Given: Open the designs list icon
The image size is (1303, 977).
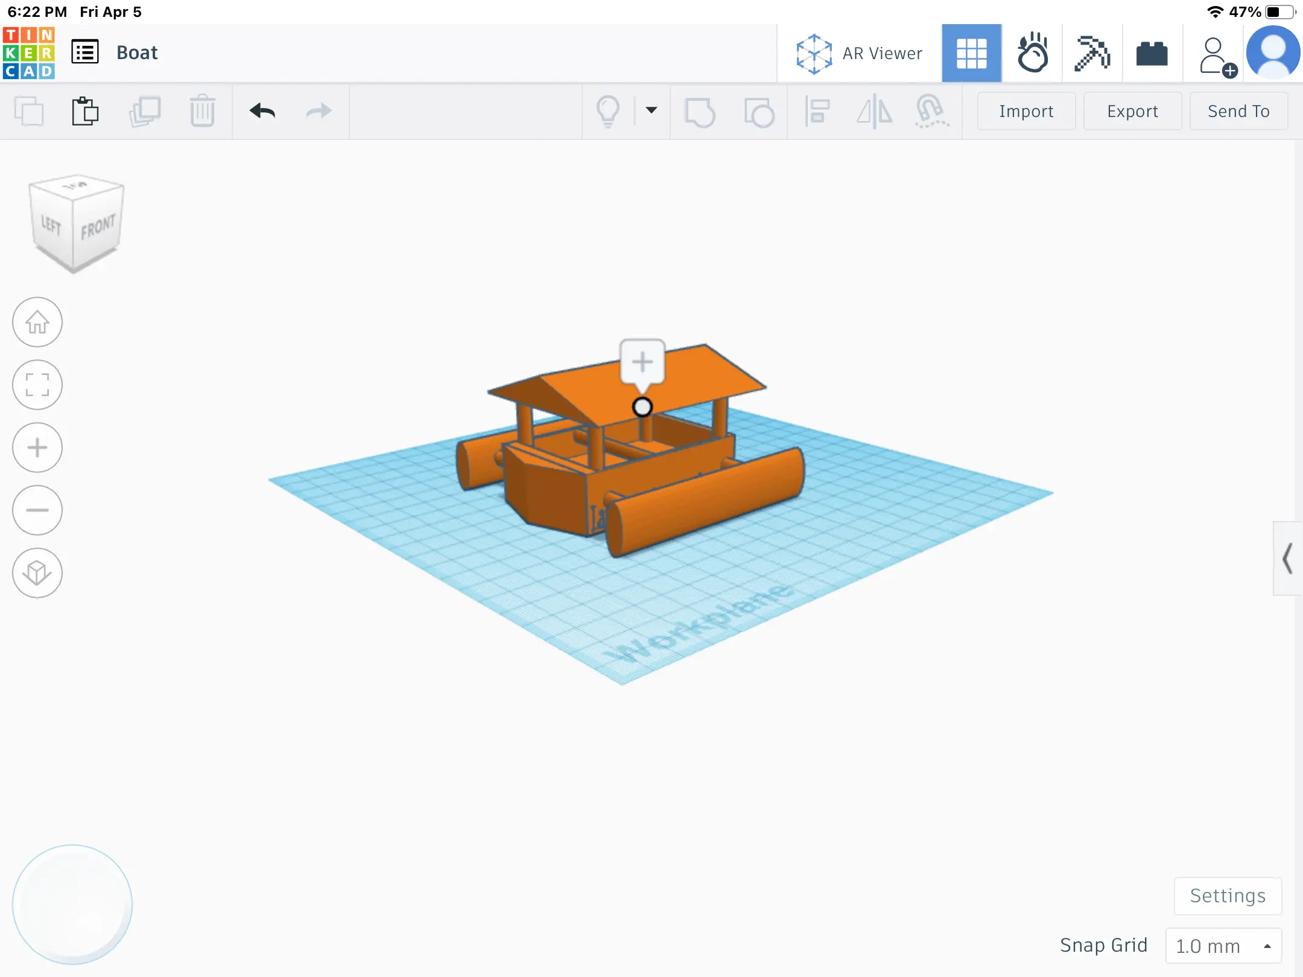Looking at the screenshot, I should coord(85,52).
